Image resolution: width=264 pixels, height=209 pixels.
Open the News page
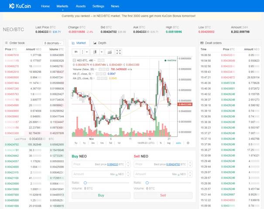[x=115, y=6]
